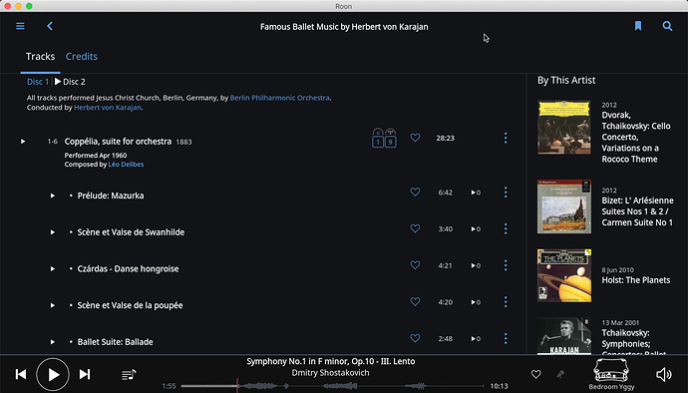Open the Symphony No.1 in F minor now-playing title
Image resolution: width=688 pixels, height=393 pixels.
click(330, 361)
